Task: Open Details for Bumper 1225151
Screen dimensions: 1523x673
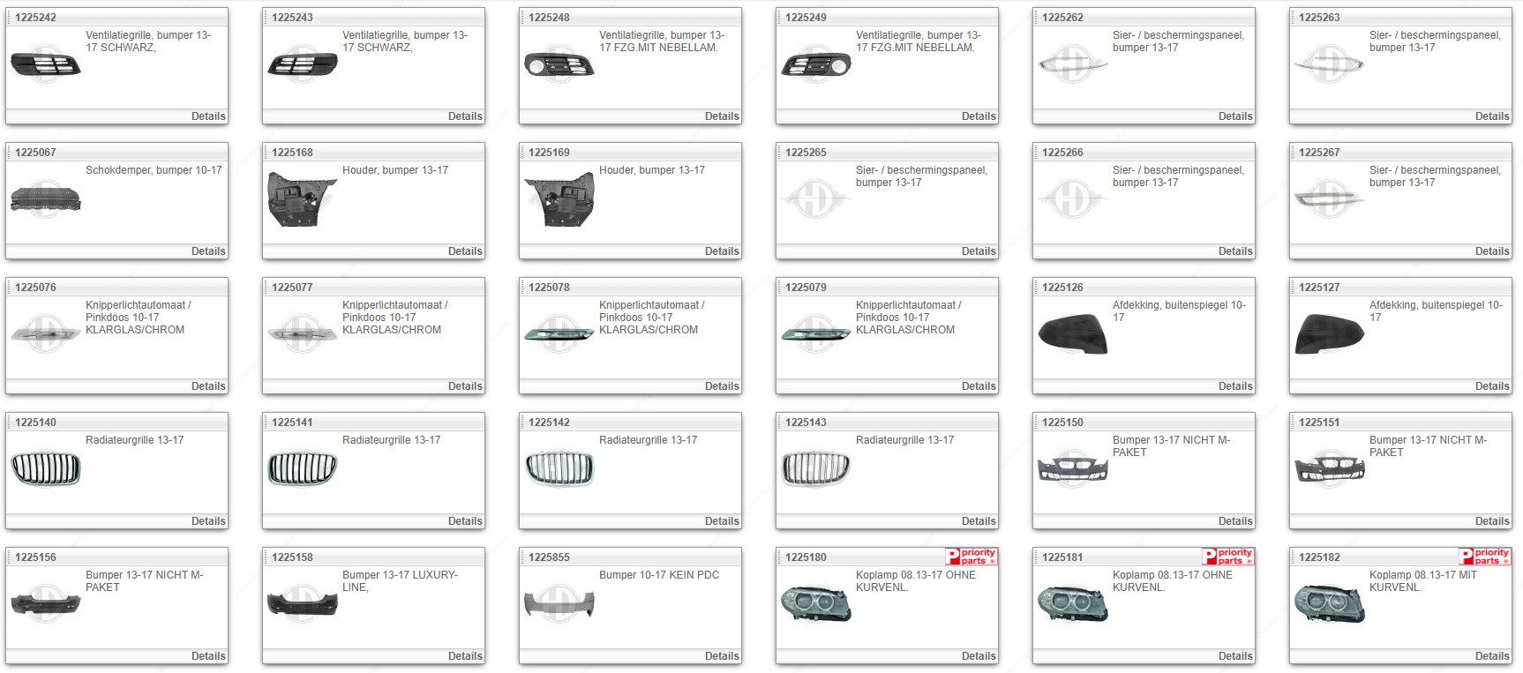Action: (x=1492, y=521)
